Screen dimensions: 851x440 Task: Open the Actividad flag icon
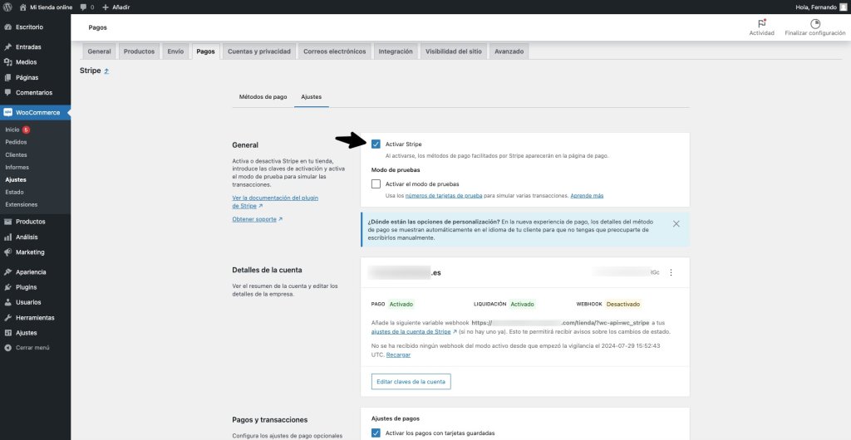coord(761,23)
